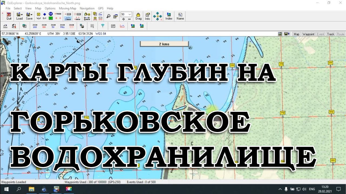
Task: Click the blue circle 12 icon
Action: tap(51, 14)
